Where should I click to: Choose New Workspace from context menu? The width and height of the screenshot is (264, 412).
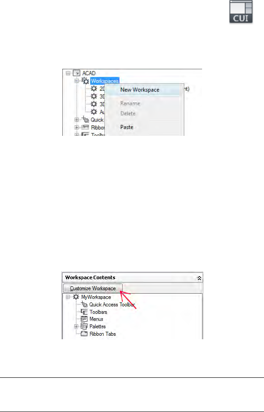[140, 89]
